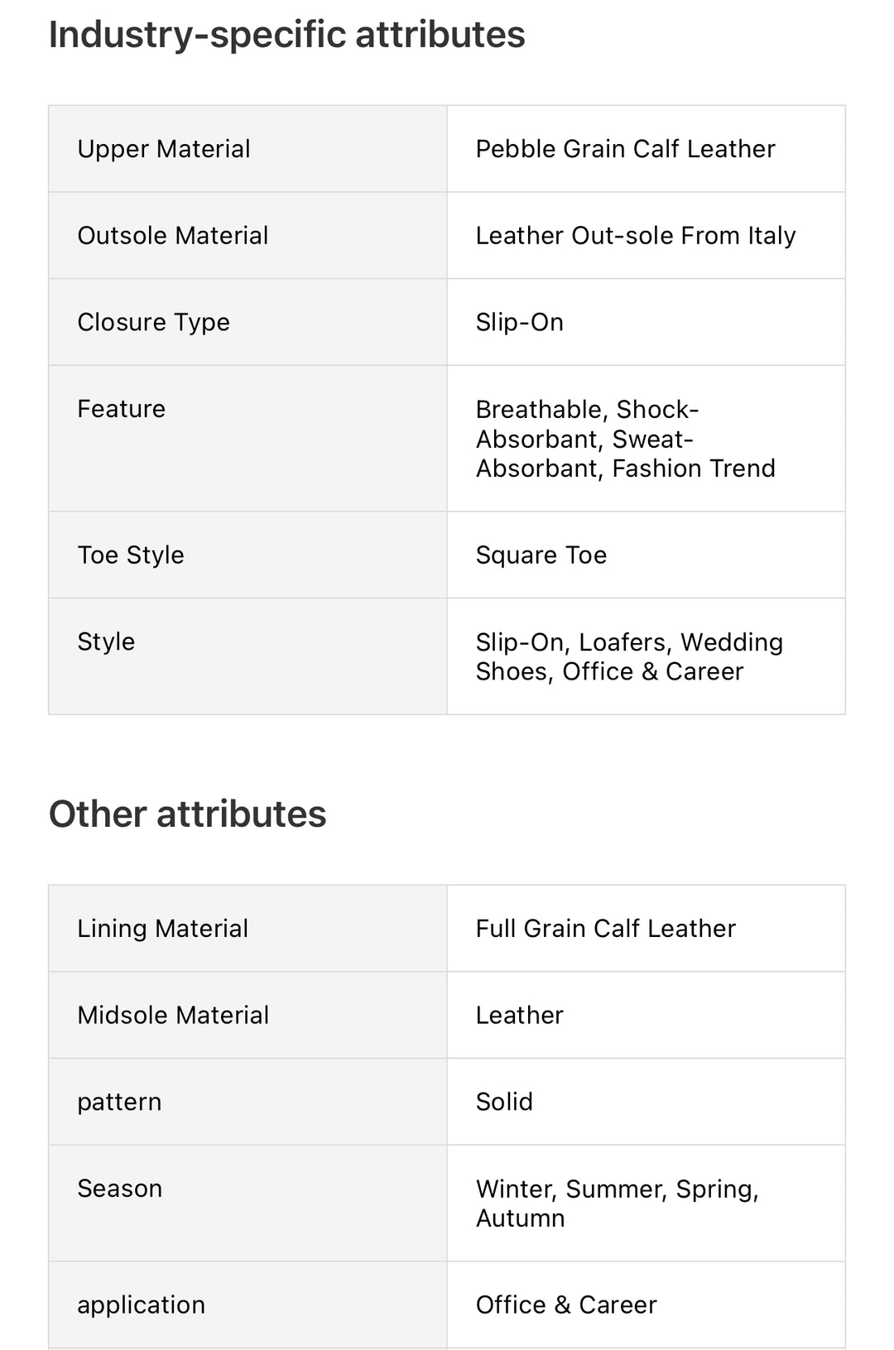Select the Feature row label
This screenshot has height=1350, width=894.
[x=122, y=409]
